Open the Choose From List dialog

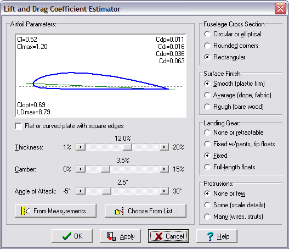click(145, 211)
